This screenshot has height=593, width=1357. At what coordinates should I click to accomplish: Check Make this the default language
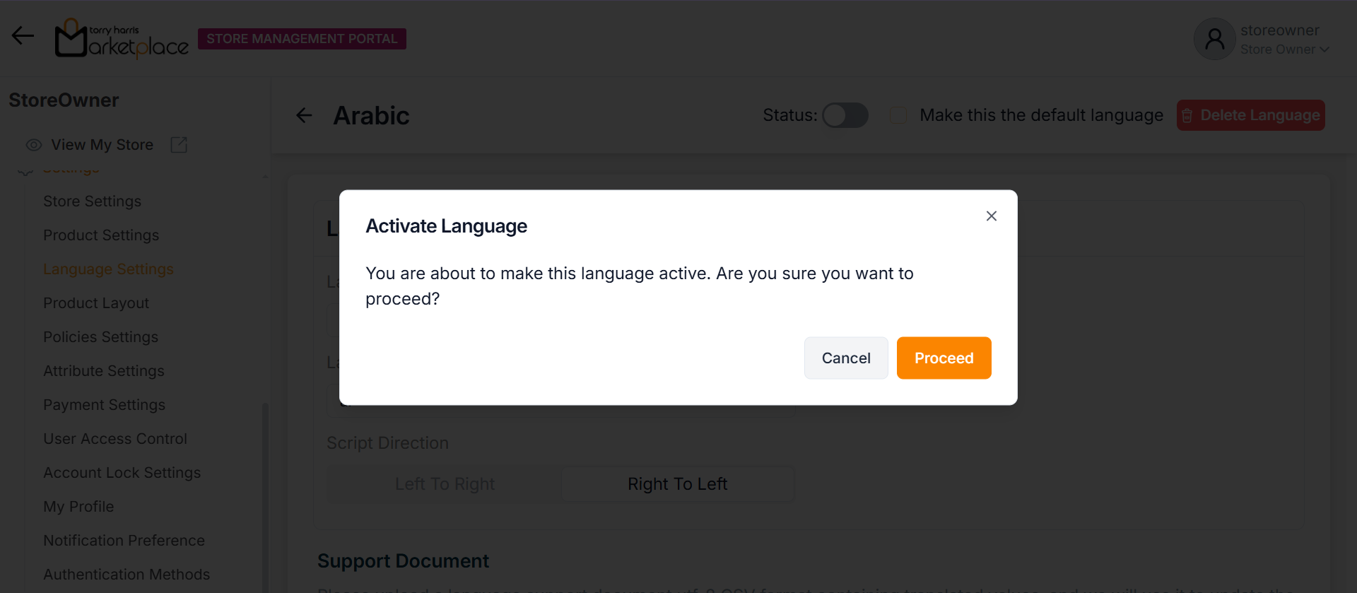[x=898, y=115]
